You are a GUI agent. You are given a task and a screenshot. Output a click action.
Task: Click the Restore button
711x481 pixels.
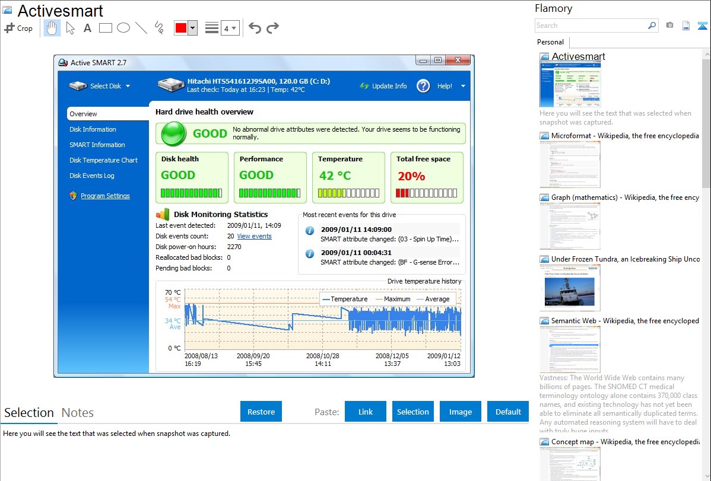pyautogui.click(x=261, y=412)
